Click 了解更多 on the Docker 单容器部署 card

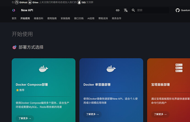(x=93, y=114)
